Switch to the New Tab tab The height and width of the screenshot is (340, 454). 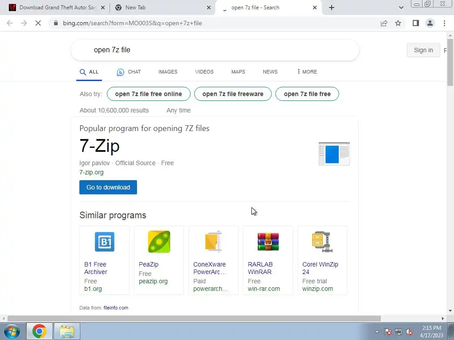(162, 8)
